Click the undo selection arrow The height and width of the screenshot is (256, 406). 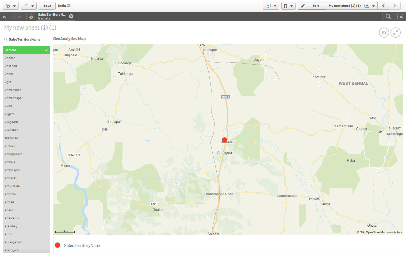(6, 16)
